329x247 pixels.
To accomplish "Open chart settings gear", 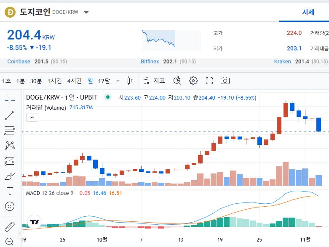I will [x=193, y=81].
